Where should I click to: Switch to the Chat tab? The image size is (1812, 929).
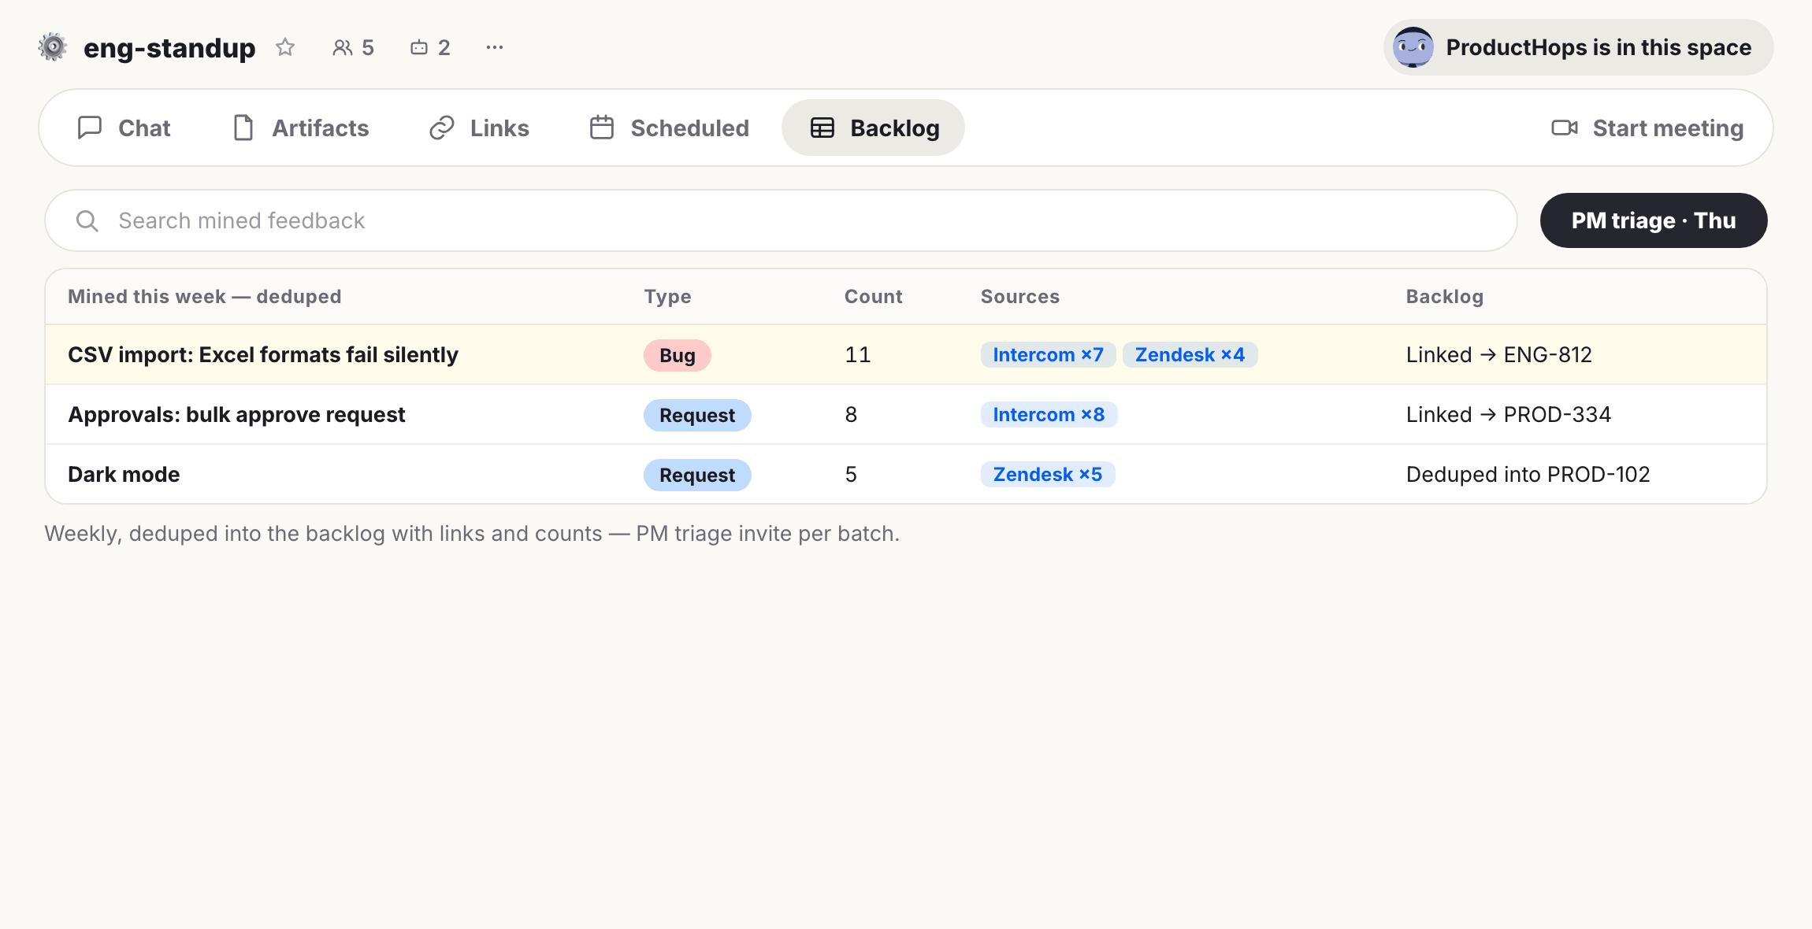pyautogui.click(x=124, y=128)
